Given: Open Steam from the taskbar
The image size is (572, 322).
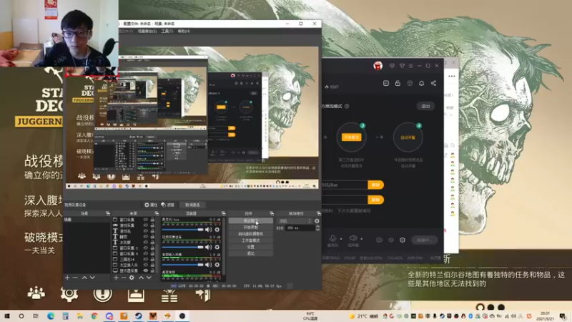Looking at the screenshot, I should coord(138,316).
